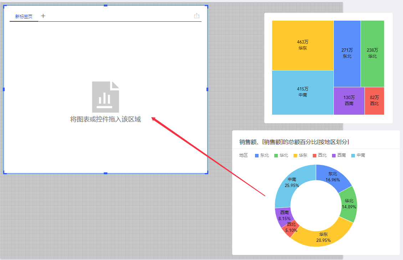Click the right-middle resize handle of the container

pyautogui.click(x=207, y=89)
